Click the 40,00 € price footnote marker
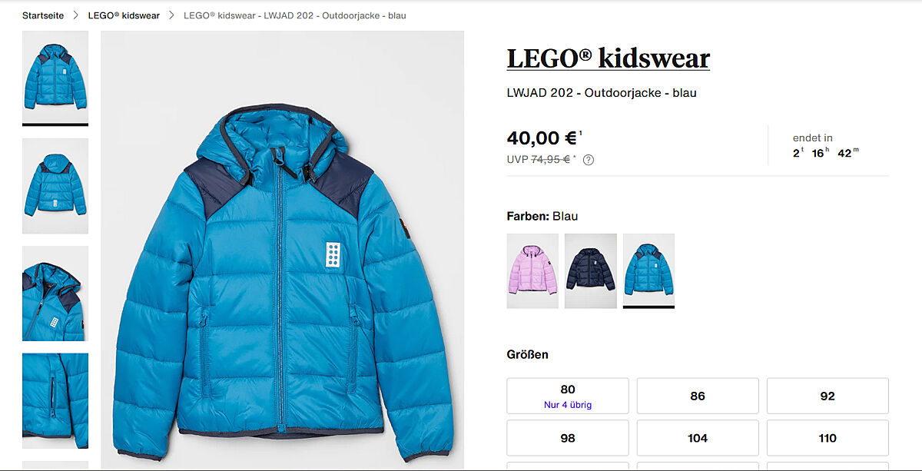The height and width of the screenshot is (471, 922). click(581, 134)
